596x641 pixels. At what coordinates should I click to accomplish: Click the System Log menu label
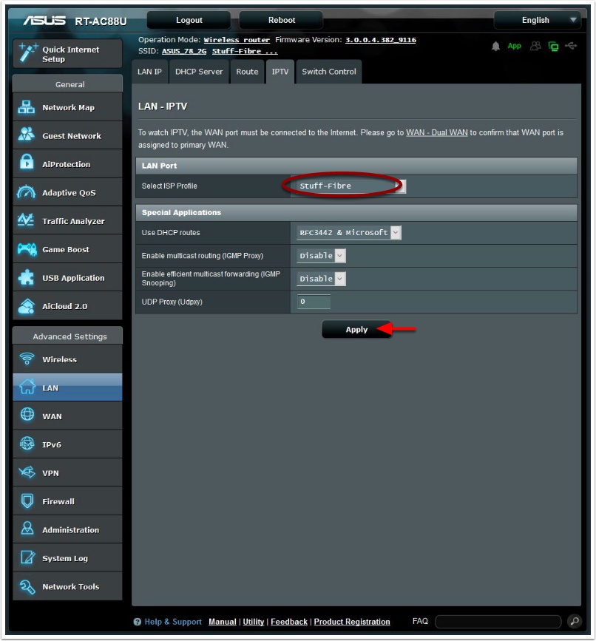pyautogui.click(x=65, y=558)
